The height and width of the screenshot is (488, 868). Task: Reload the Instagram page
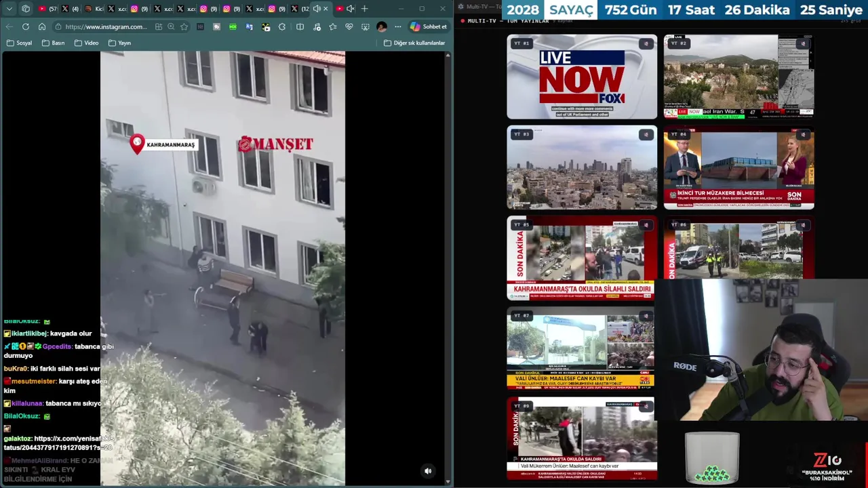(26, 26)
